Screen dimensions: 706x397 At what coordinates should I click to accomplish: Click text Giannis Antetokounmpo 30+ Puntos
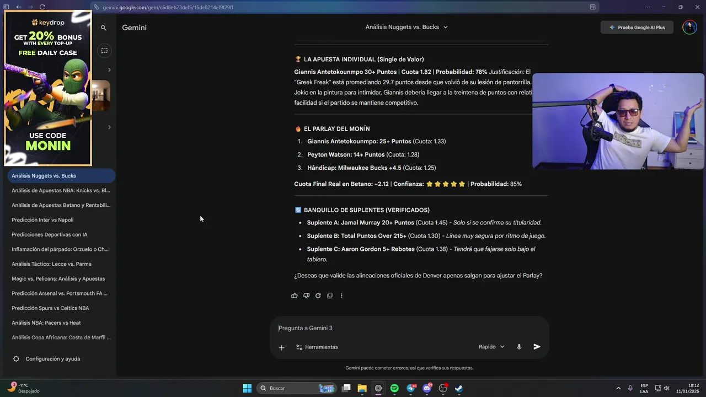point(345,72)
